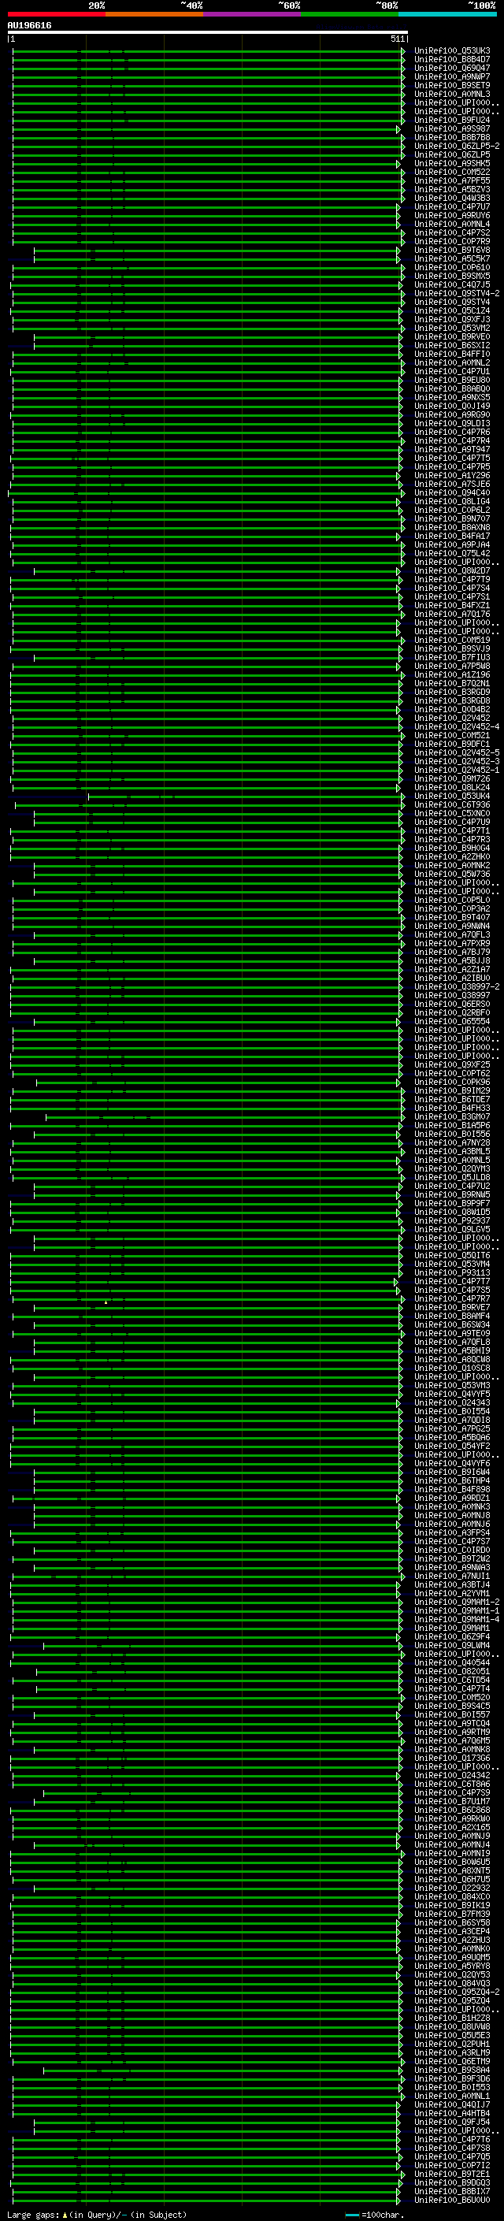Image resolution: width=504 pixels, height=2221 pixels.
Task: Select UniRef100_O24343 label
Action: coord(452,1402)
